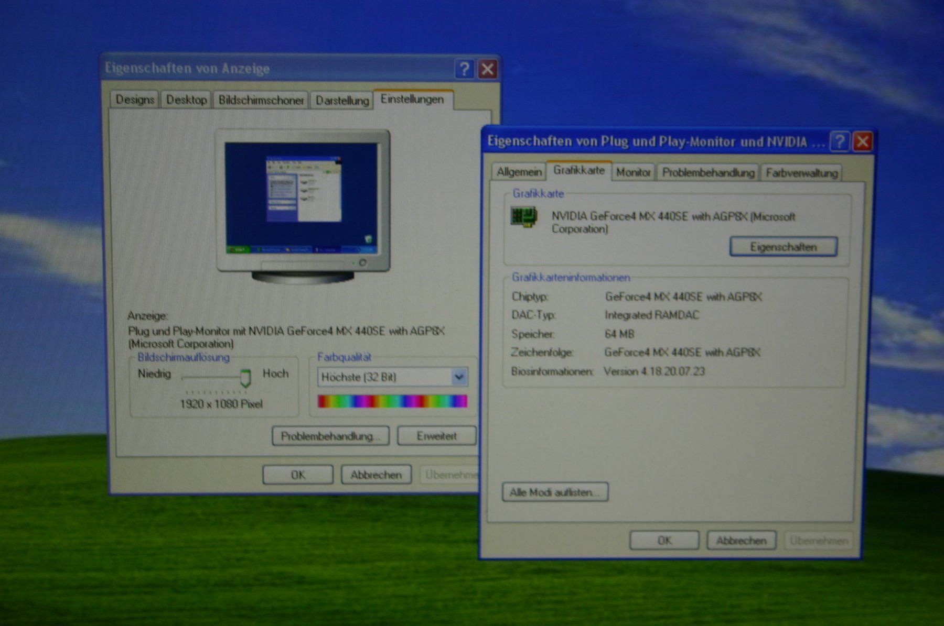
Task: Switch to the Designs tab
Action: pyautogui.click(x=135, y=100)
